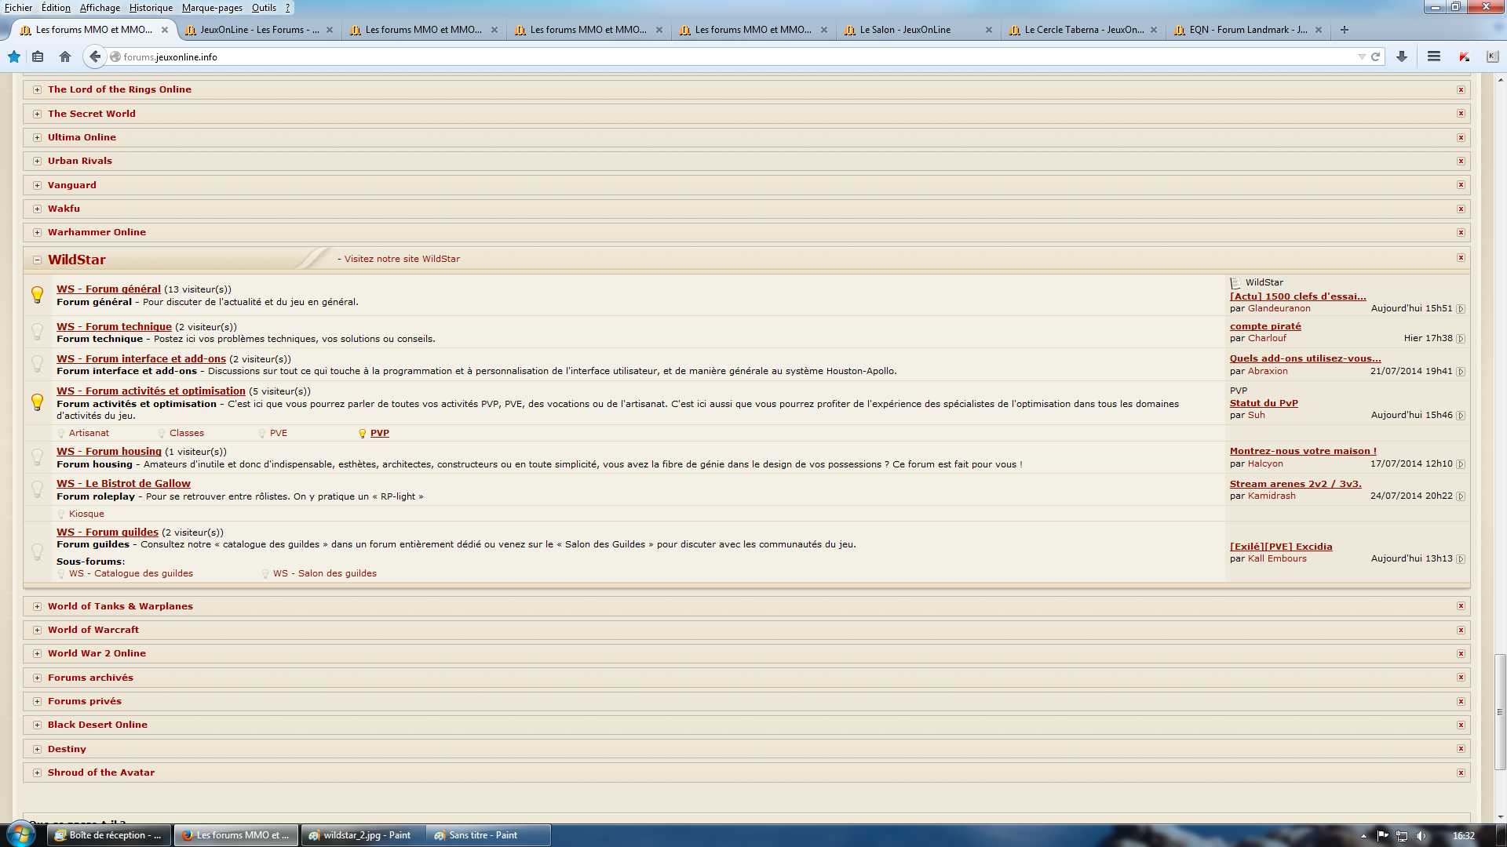Click the lightbulb icon beside Forum activités et optimisation

pyautogui.click(x=37, y=402)
